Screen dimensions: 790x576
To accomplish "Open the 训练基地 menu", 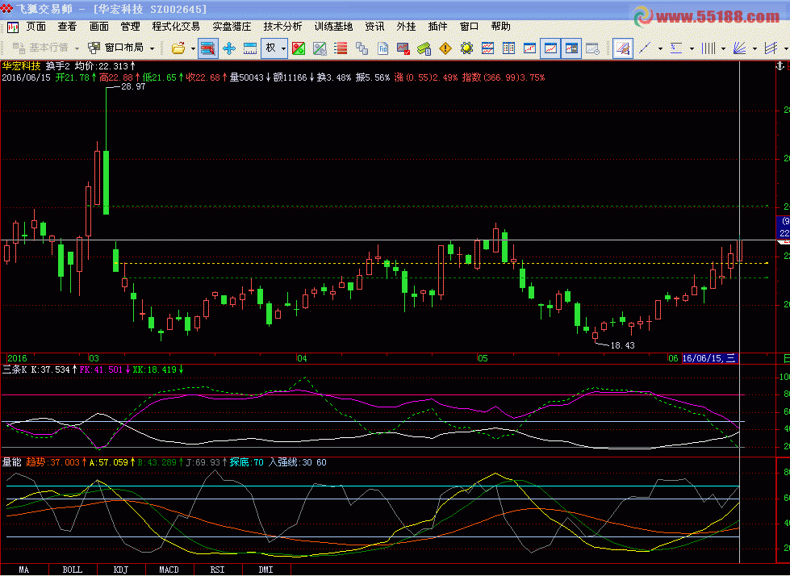I will pyautogui.click(x=333, y=26).
